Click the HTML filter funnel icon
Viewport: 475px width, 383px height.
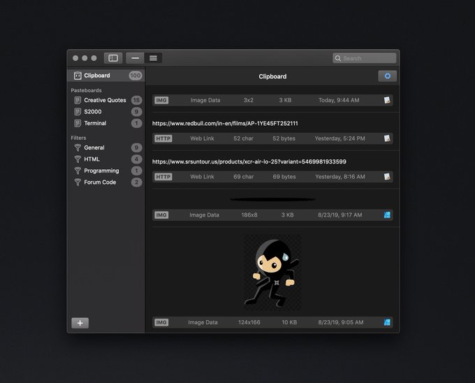(78, 159)
